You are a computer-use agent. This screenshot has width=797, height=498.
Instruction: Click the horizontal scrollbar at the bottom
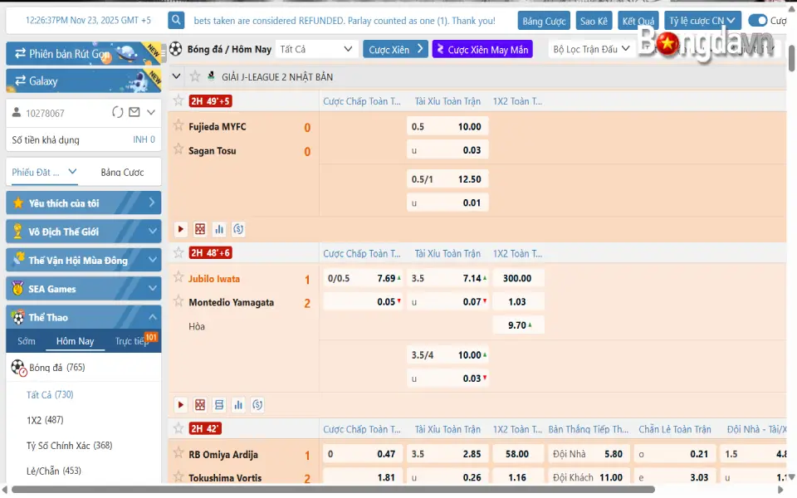click(x=332, y=490)
